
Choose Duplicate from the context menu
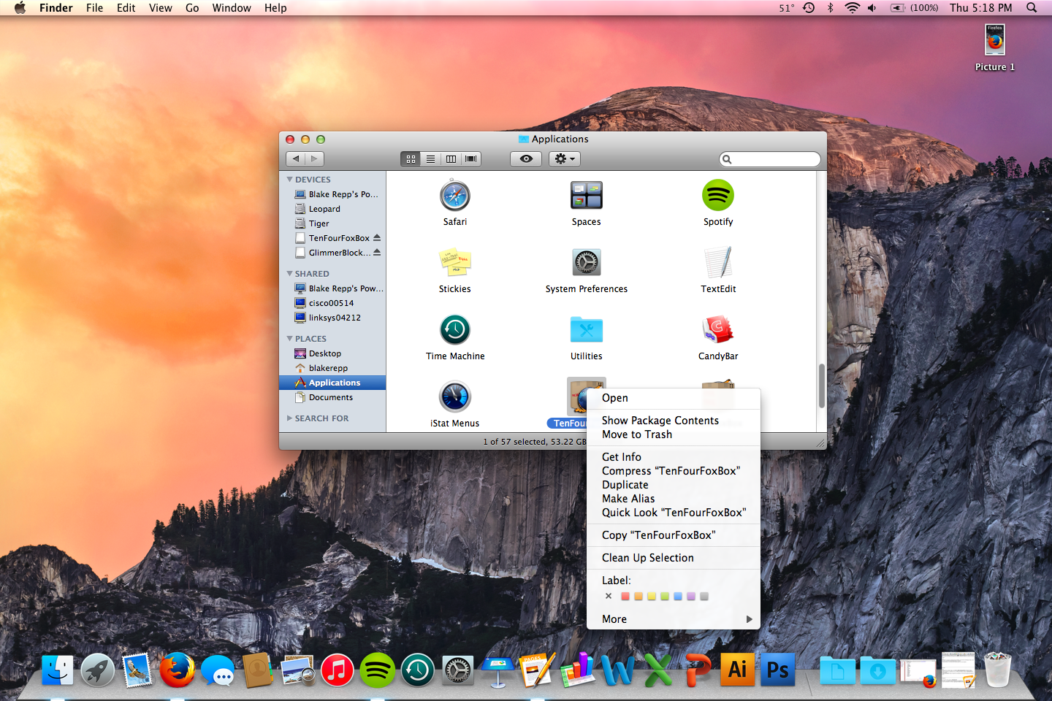[x=674, y=485]
